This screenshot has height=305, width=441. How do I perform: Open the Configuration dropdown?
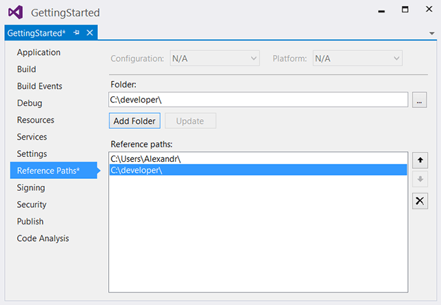click(x=214, y=59)
